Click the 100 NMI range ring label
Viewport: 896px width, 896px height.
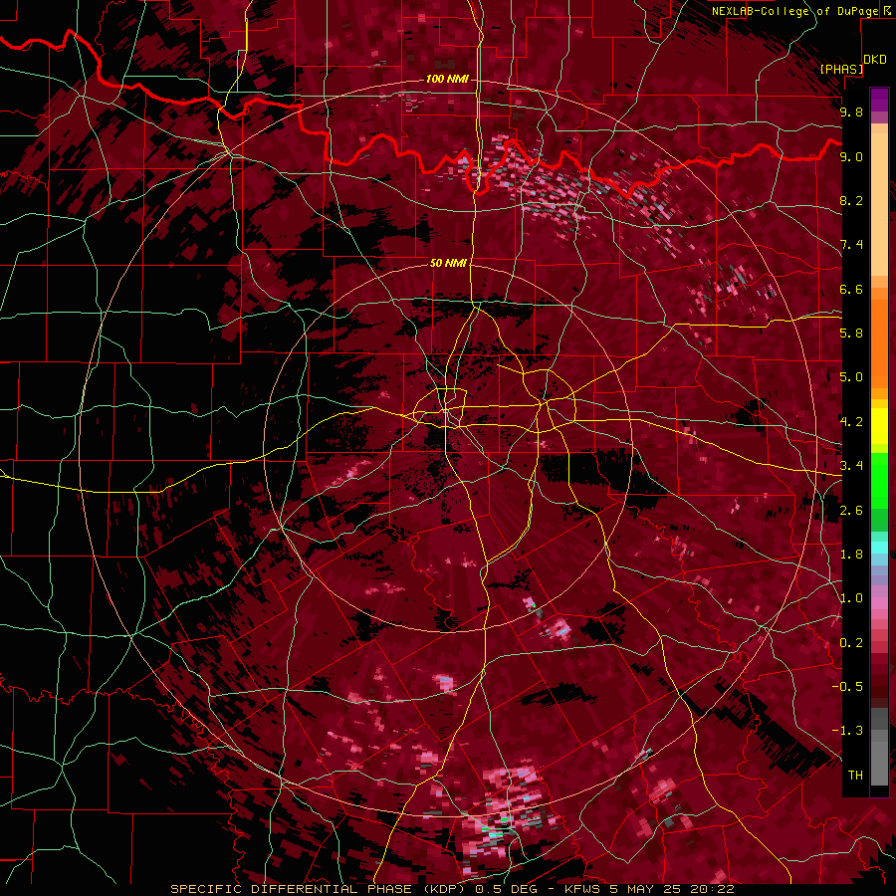pos(447,79)
